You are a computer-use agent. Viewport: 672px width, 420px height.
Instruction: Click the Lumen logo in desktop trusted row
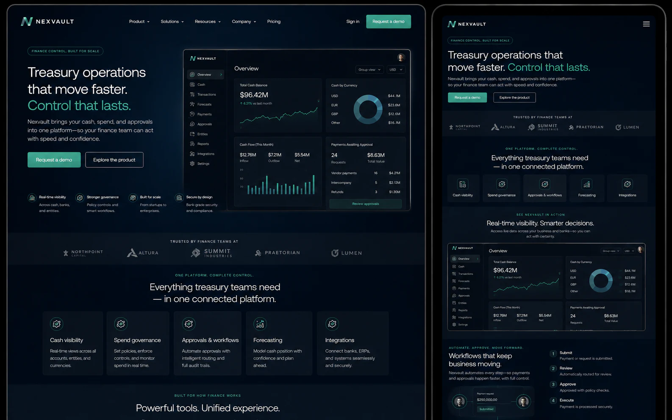[347, 253]
